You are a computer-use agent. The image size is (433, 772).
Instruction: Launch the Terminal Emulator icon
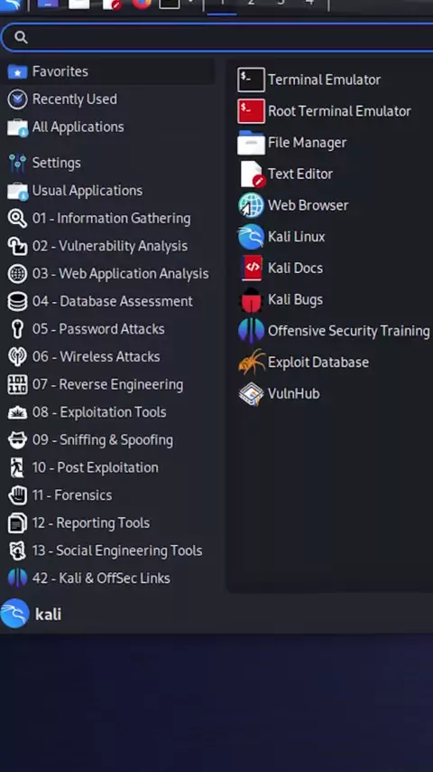pos(251,80)
